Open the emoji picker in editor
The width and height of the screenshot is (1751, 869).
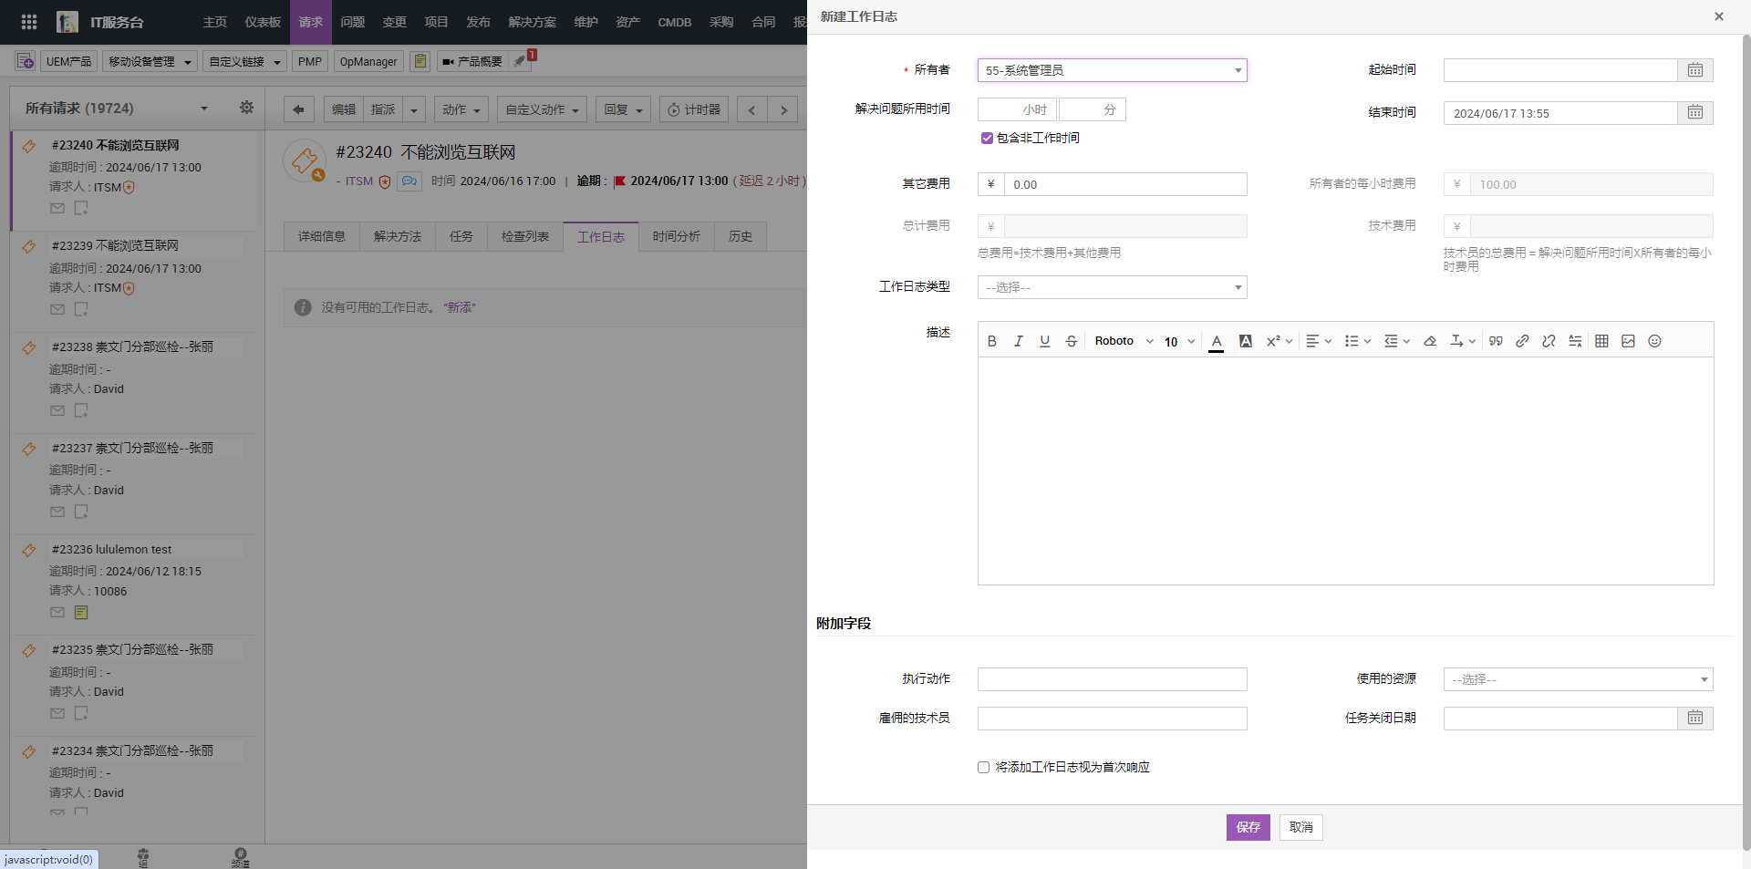click(1654, 341)
